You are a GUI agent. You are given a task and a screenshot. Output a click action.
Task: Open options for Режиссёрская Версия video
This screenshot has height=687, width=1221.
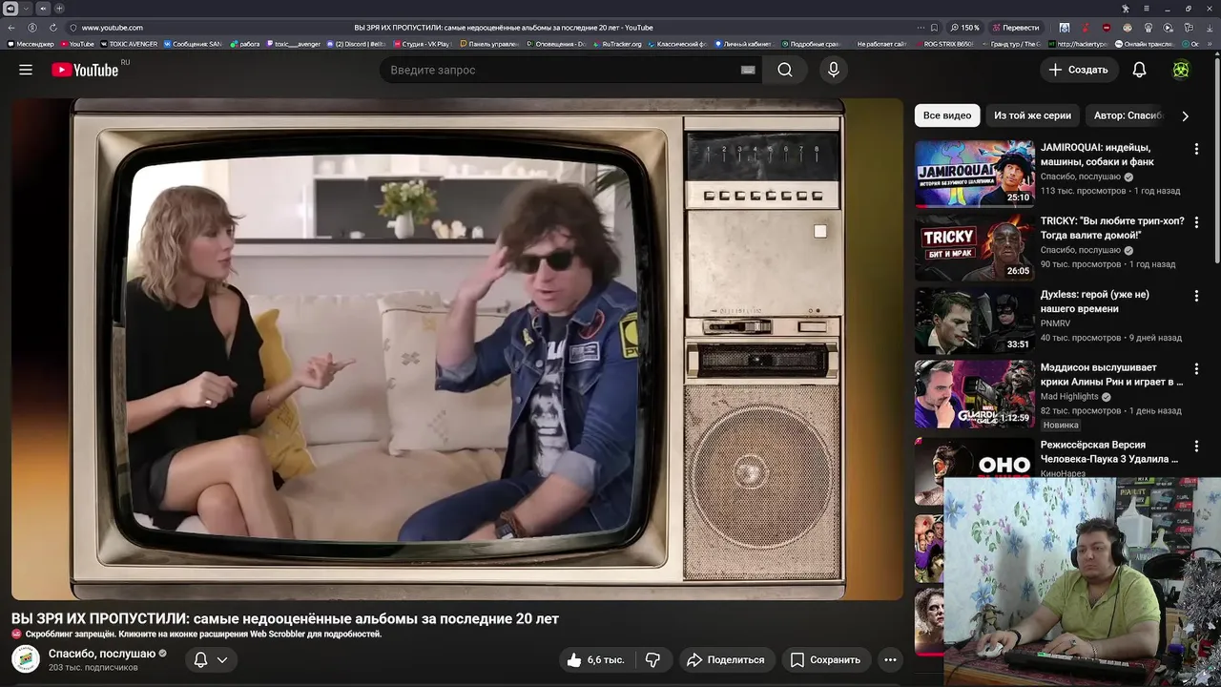point(1196,446)
